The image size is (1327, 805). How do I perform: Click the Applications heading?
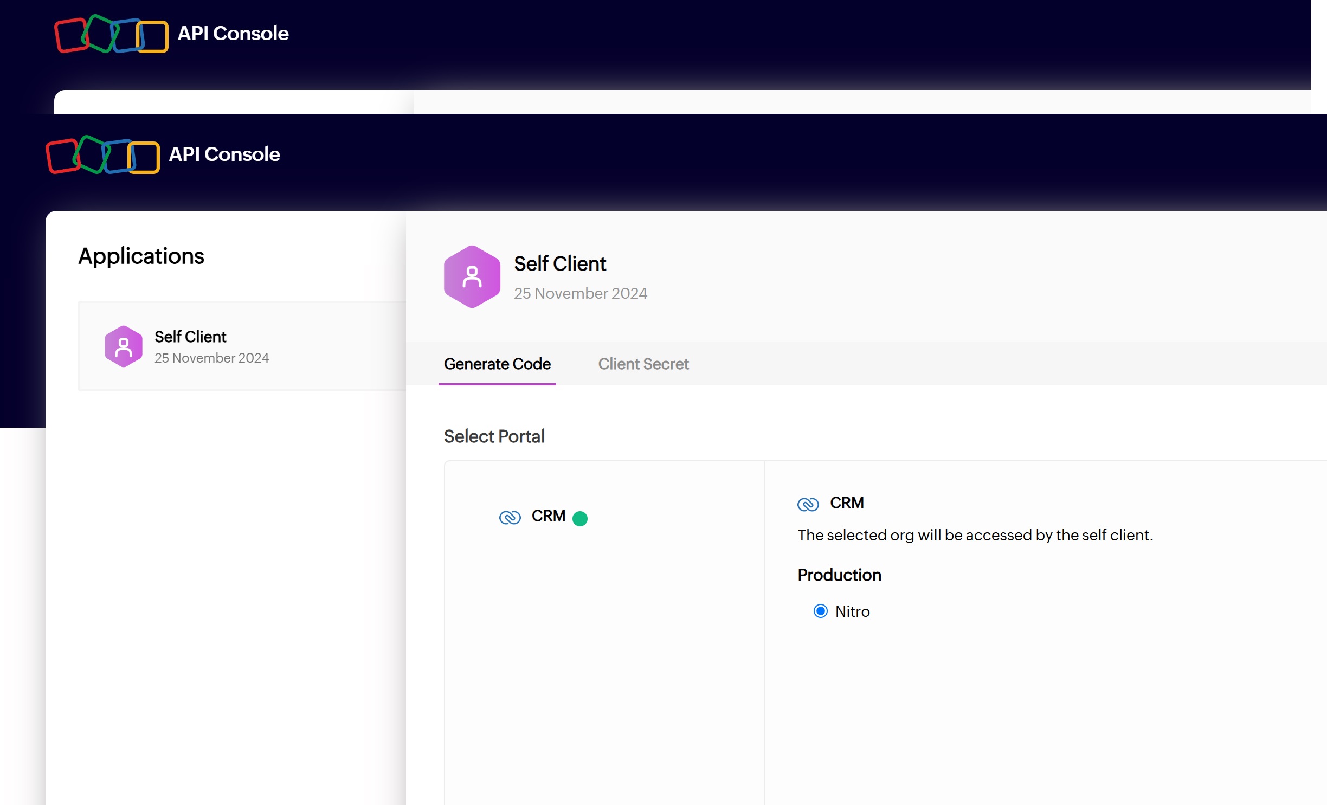pos(141,256)
